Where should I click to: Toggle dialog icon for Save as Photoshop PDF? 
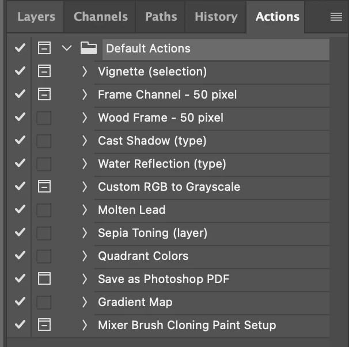[44, 279]
